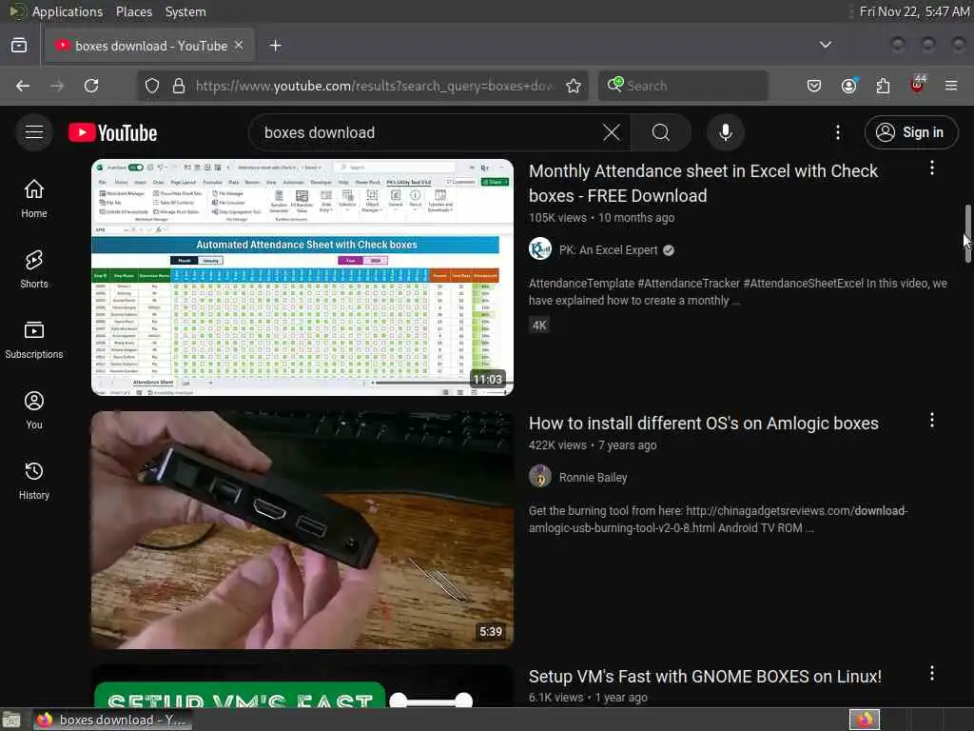This screenshot has width=974, height=731.
Task: Submit search with the magnifier button
Action: pyautogui.click(x=661, y=132)
